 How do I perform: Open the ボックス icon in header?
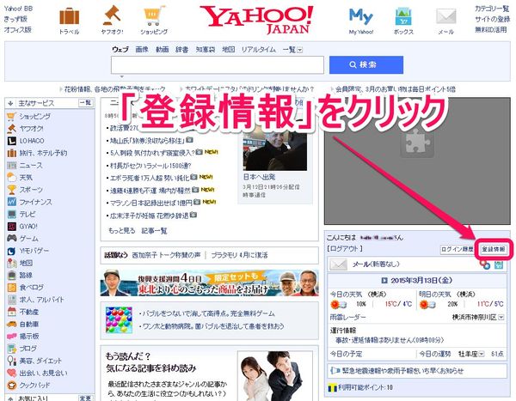pos(403,17)
